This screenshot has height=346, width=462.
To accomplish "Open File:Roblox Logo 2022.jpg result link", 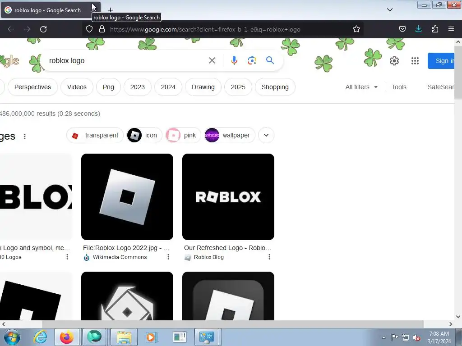I will click(126, 248).
